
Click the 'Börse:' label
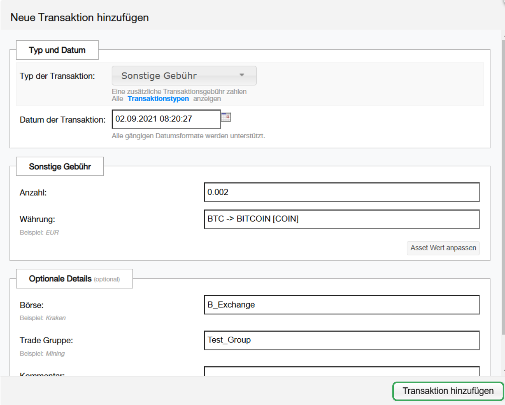[31, 305]
